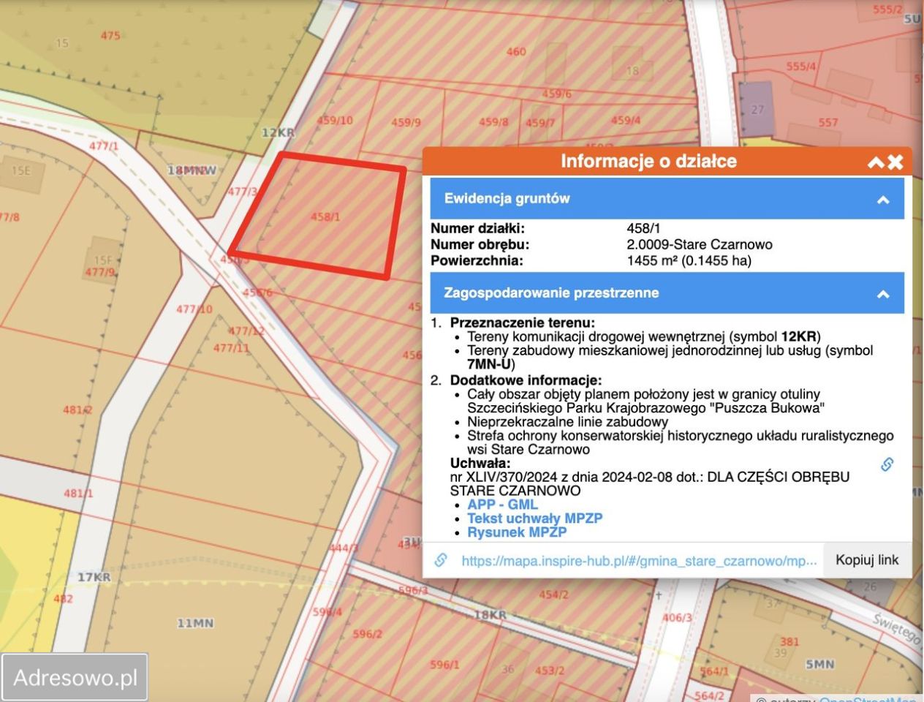The height and width of the screenshot is (702, 924).
Task: Click parcel 459/9 on the map
Action: pyautogui.click(x=406, y=122)
